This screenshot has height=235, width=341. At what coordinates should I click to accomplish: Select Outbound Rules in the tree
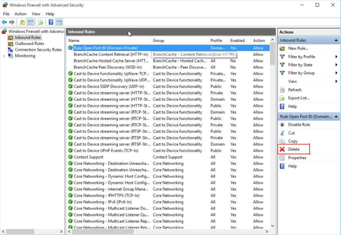pyautogui.click(x=29, y=44)
